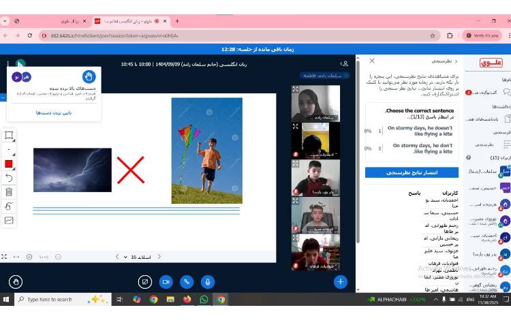The height and width of the screenshot is (327, 511).
Task: Click the blue audio phone button
Action: click(187, 281)
